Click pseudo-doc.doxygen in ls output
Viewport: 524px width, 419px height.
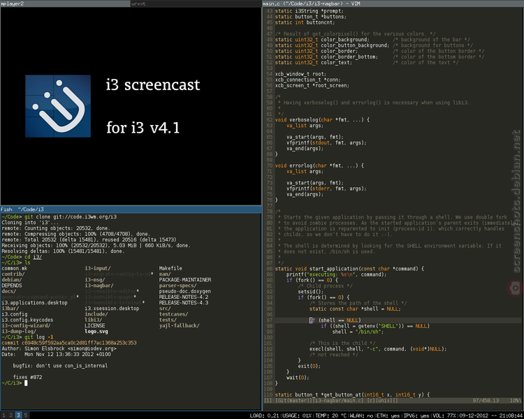(x=185, y=291)
